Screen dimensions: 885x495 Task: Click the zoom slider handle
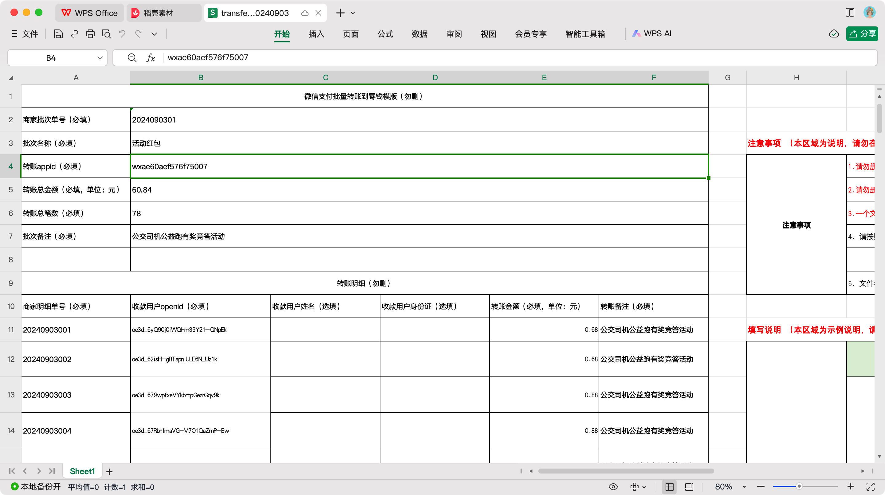coord(799,486)
